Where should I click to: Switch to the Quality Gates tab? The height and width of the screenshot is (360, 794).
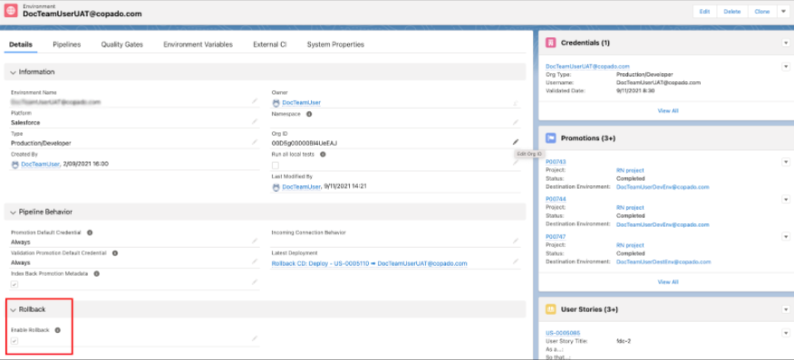pyautogui.click(x=122, y=44)
